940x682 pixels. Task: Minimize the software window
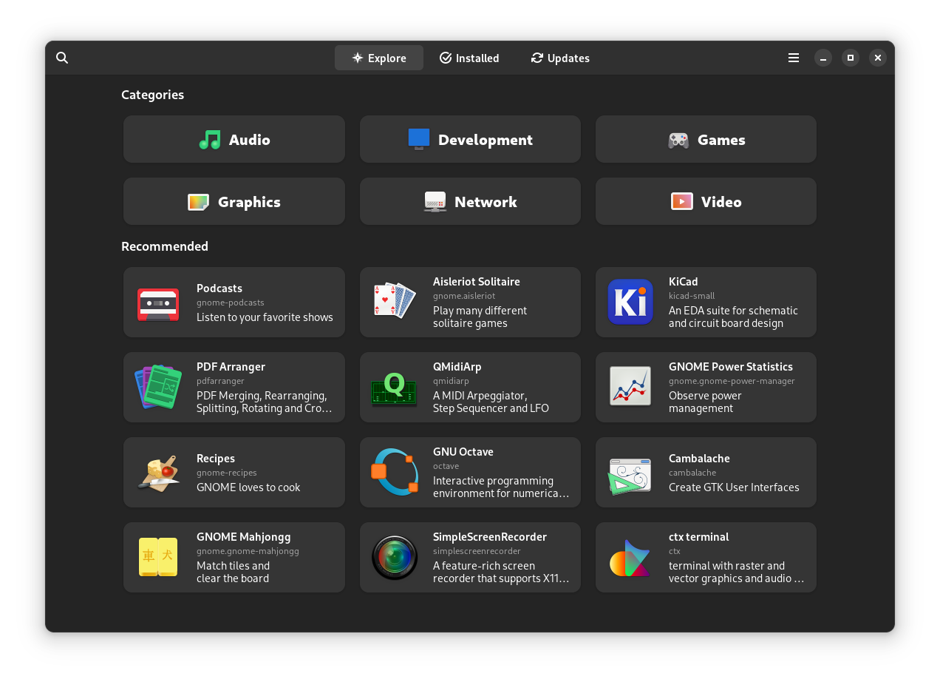[823, 58]
